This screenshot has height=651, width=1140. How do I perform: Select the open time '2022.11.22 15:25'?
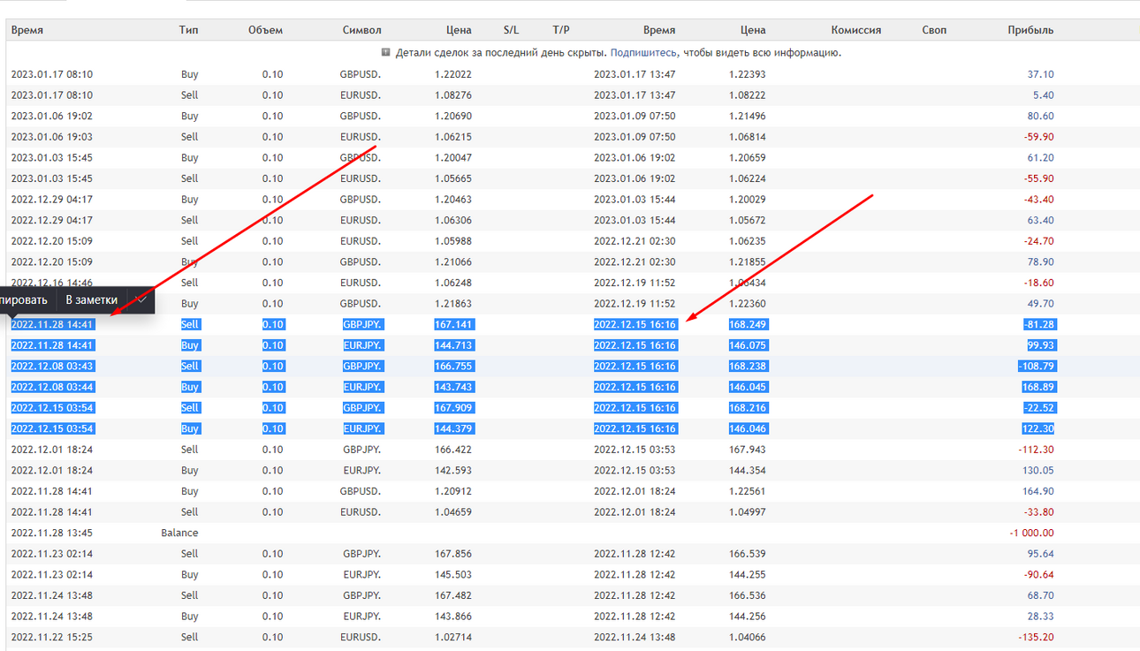51,637
